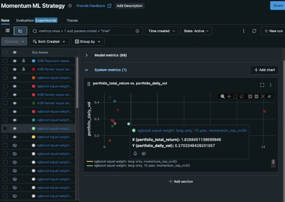The width and height of the screenshot is (285, 202).
Task: Open the Group by dropdown
Action: pos(88,42)
